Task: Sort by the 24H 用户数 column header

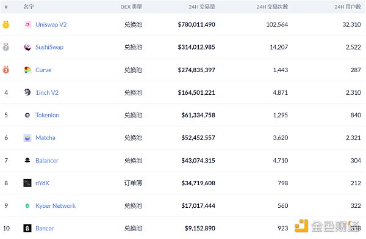Action: 348,7
